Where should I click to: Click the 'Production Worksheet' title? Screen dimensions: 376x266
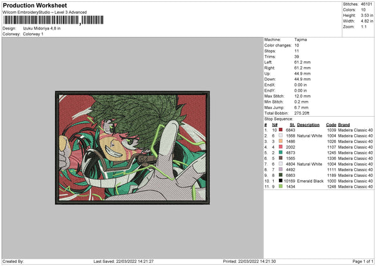pyautogui.click(x=34, y=5)
